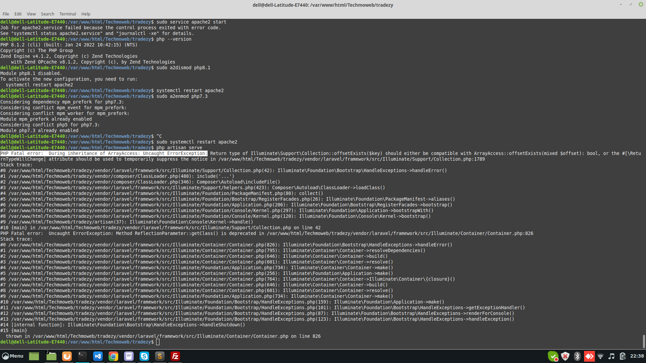Open FileZilla from the taskbar
Viewport: 646px width, 363px height.
pos(175,356)
